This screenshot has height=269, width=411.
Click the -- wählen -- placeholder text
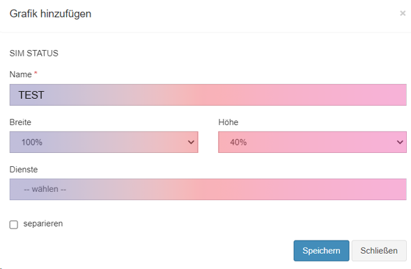45,189
